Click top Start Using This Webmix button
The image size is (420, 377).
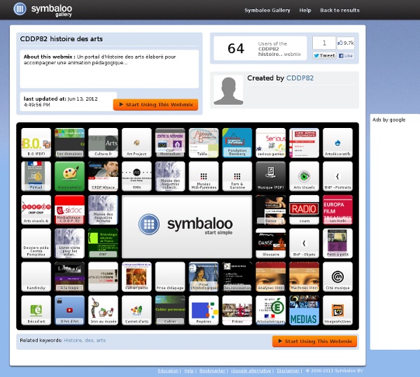(155, 104)
